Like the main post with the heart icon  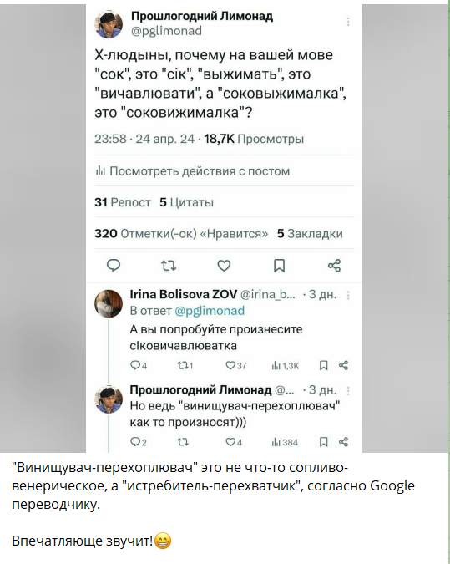point(224,266)
